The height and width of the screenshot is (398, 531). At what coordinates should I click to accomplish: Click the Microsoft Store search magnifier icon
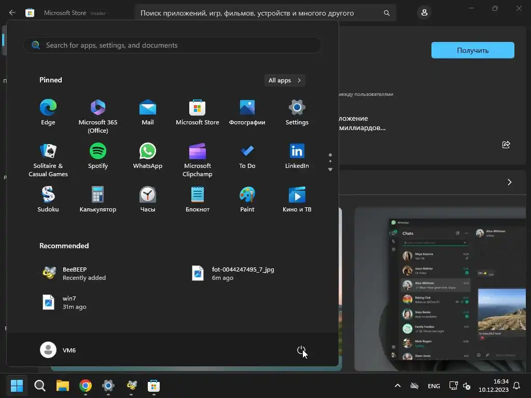[x=387, y=13]
